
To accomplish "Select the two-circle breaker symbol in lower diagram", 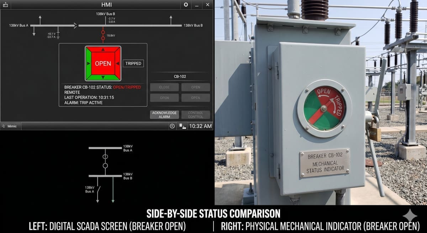I will pyautogui.click(x=105, y=161).
